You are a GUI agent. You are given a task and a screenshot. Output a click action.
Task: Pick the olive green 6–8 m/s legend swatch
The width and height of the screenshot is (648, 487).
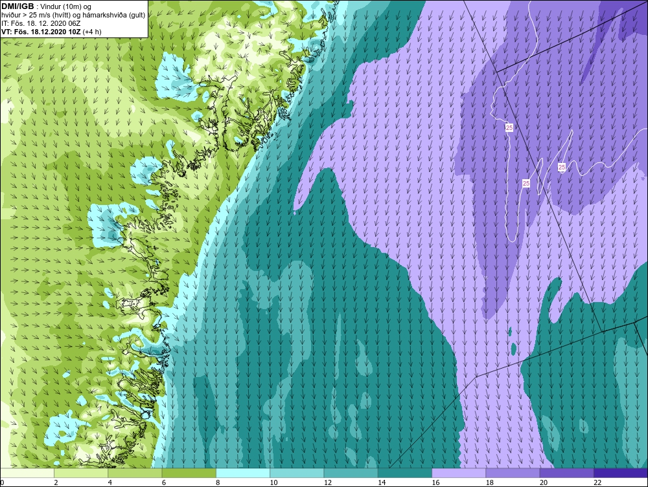tap(189, 473)
